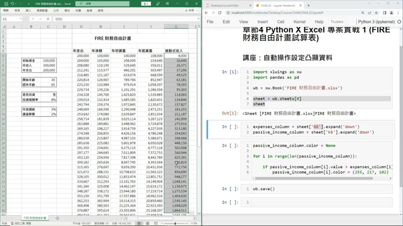Add a new sheet with plus icon

(x=57, y=218)
